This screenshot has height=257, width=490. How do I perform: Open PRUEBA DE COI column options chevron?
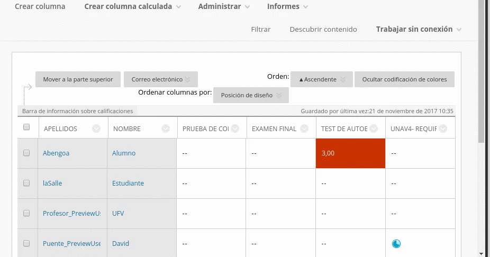235,128
